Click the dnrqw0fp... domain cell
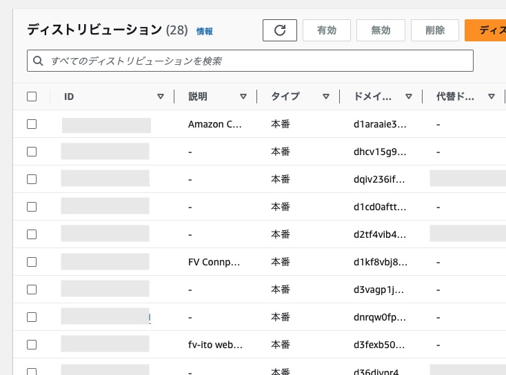506x375 pixels. 380,317
